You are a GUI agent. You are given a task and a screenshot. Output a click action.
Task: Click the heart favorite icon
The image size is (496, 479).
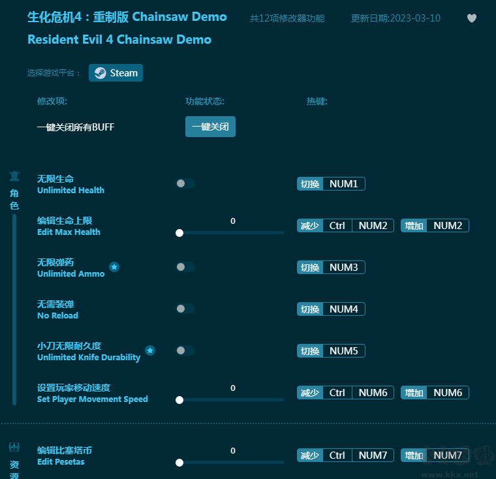click(x=472, y=18)
